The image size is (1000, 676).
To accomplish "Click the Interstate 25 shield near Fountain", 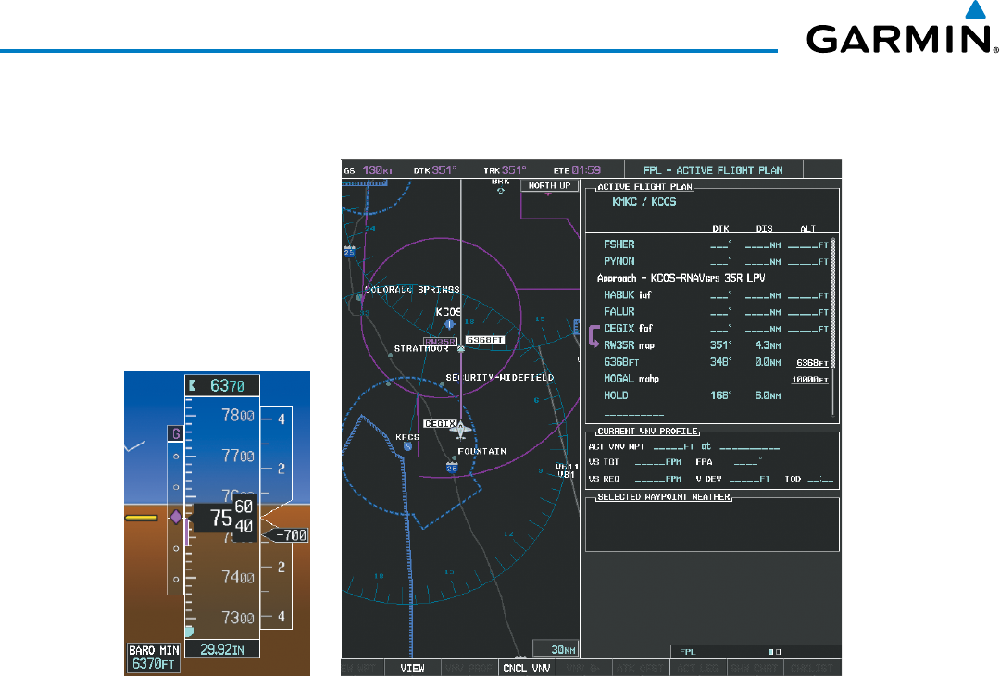I will (x=452, y=468).
